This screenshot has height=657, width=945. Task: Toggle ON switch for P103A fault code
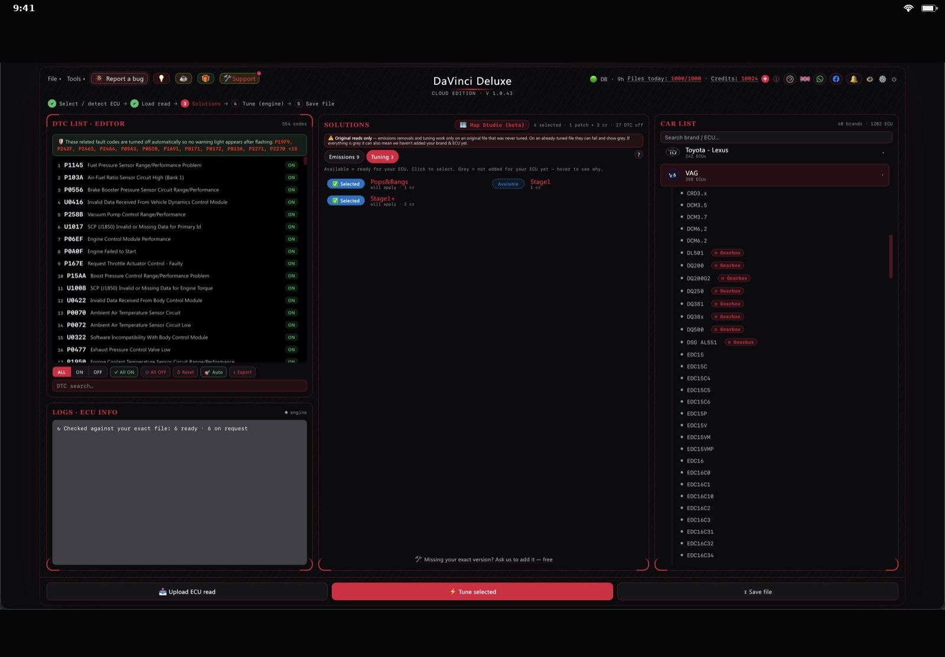pyautogui.click(x=291, y=177)
